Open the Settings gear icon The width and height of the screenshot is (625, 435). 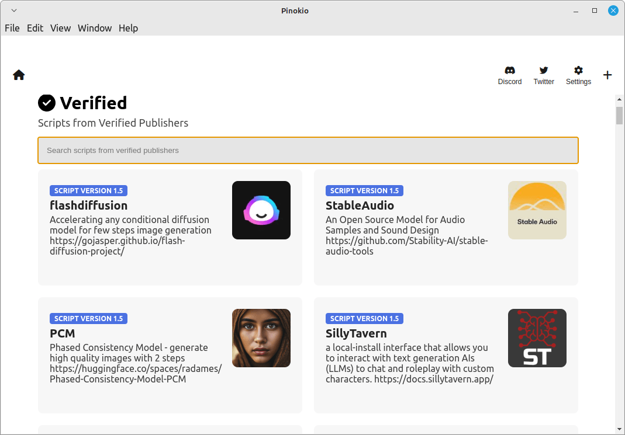(578, 71)
